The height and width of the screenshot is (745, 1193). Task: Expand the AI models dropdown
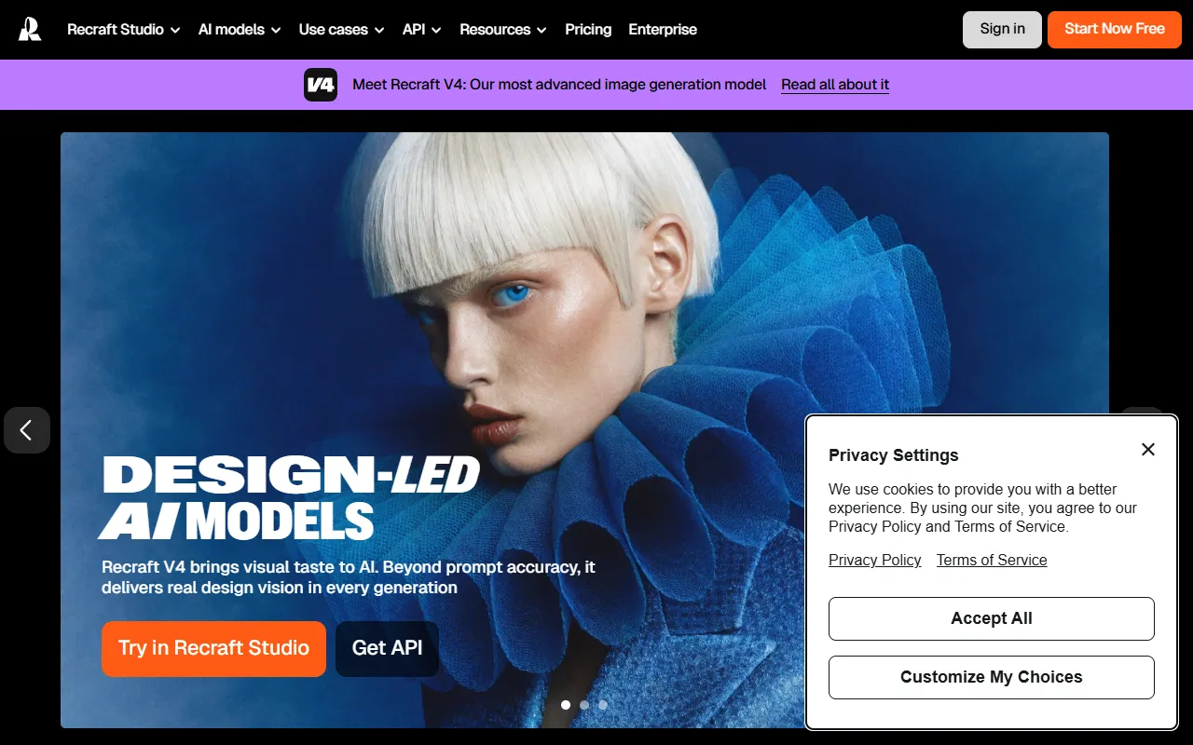[240, 30]
